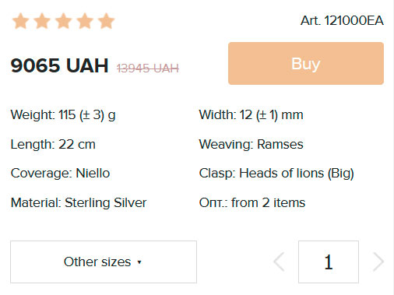Click the Clasp: Heads of lions text

[x=276, y=174]
